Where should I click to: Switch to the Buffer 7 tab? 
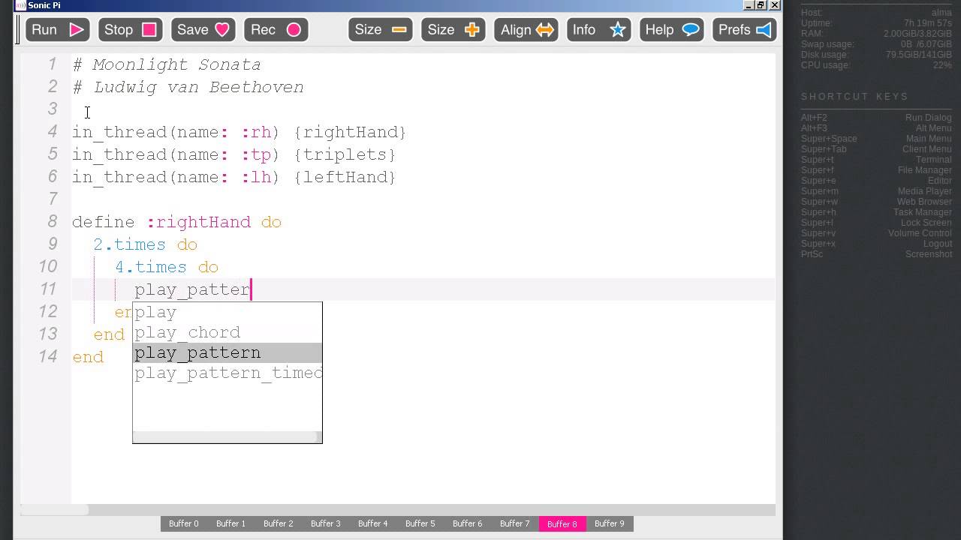pyautogui.click(x=515, y=523)
